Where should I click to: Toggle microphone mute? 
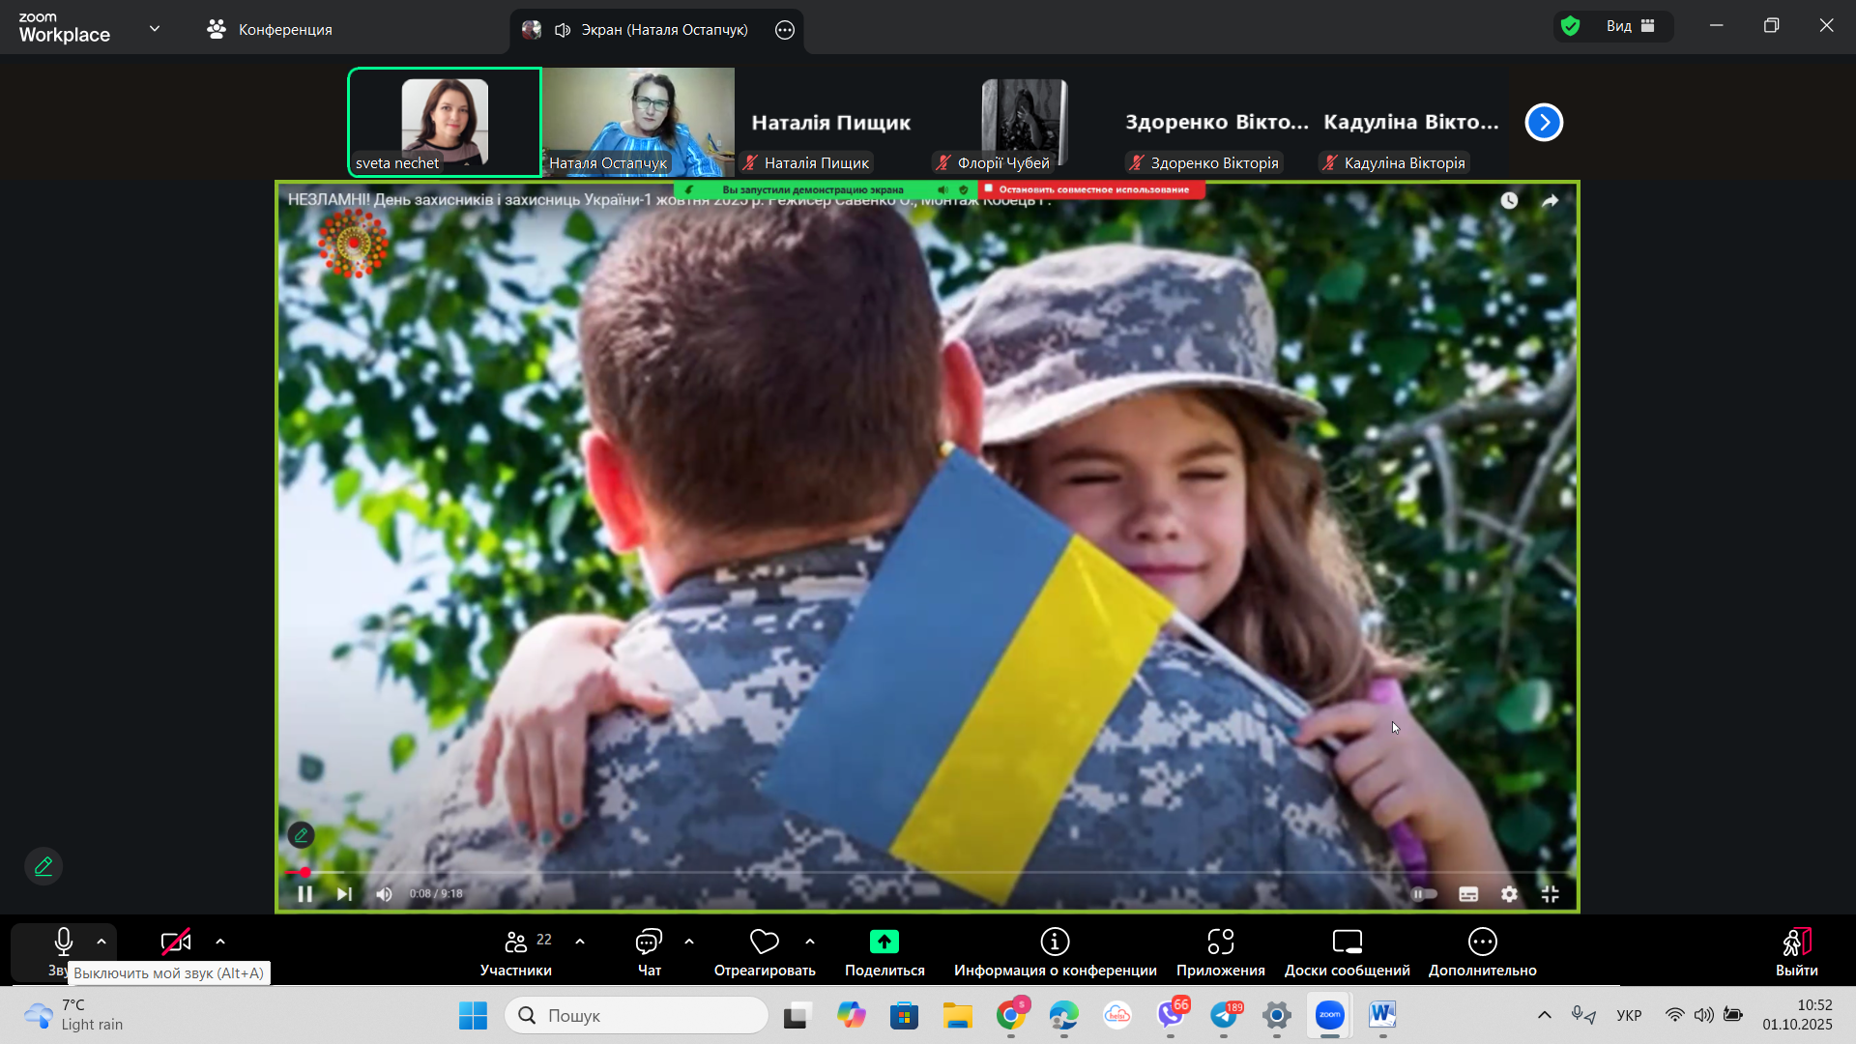coord(64,942)
